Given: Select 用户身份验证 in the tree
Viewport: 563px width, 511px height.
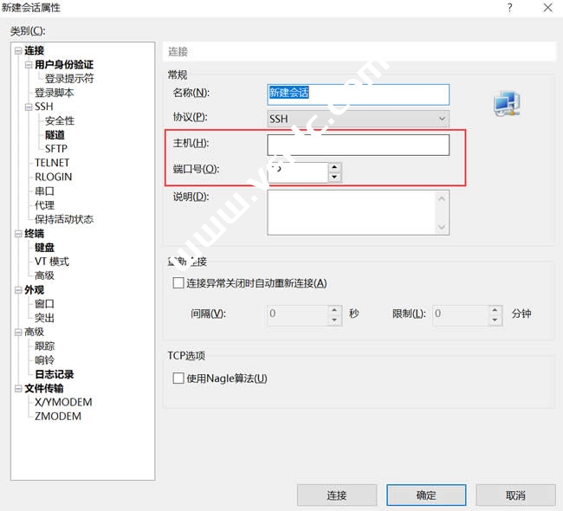Looking at the screenshot, I should (64, 65).
